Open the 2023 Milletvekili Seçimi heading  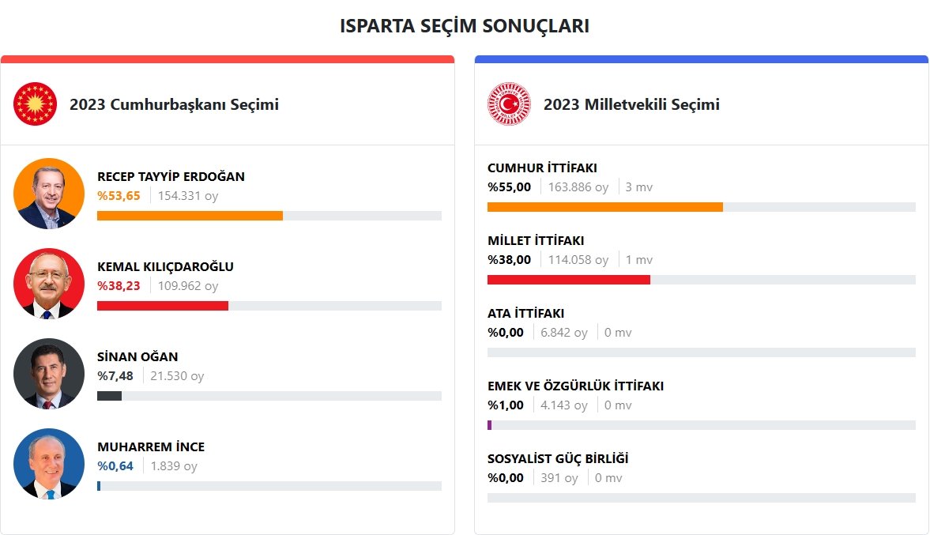click(631, 104)
